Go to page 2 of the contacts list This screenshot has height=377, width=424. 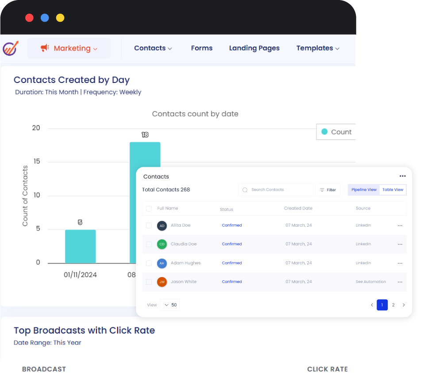click(393, 305)
